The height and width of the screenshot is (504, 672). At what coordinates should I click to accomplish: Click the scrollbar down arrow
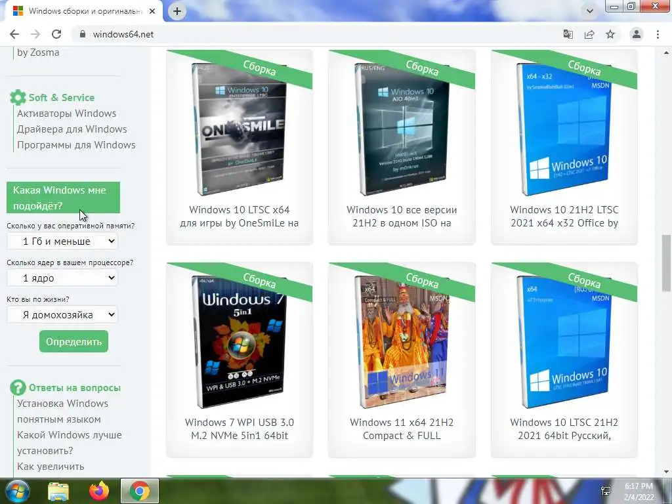666,472
